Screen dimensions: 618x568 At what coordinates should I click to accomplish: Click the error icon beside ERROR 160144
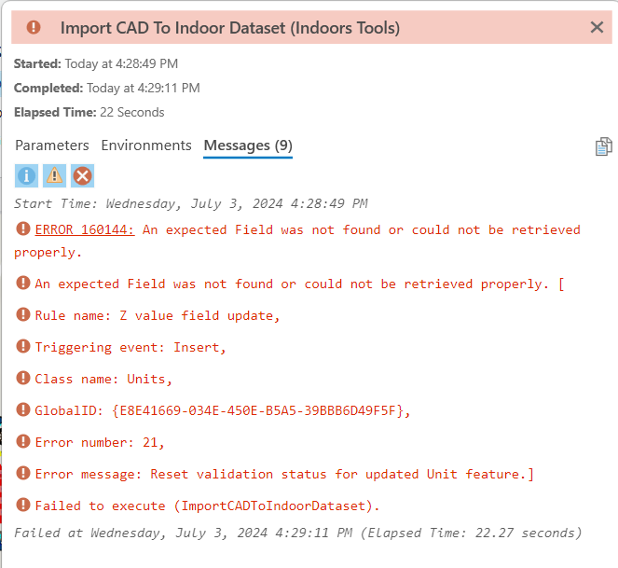(23, 229)
